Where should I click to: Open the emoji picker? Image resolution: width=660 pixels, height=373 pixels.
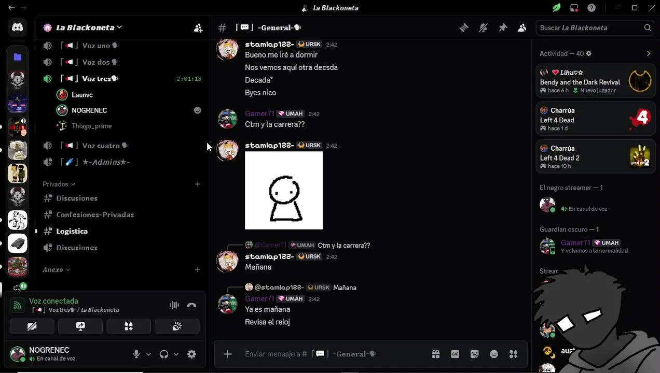pos(494,354)
